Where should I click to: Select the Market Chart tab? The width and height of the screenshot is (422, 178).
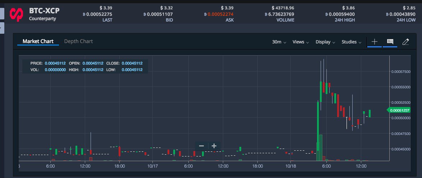point(38,41)
